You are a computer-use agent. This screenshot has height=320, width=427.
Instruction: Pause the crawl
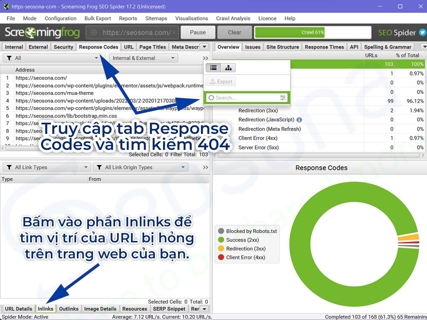198,33
